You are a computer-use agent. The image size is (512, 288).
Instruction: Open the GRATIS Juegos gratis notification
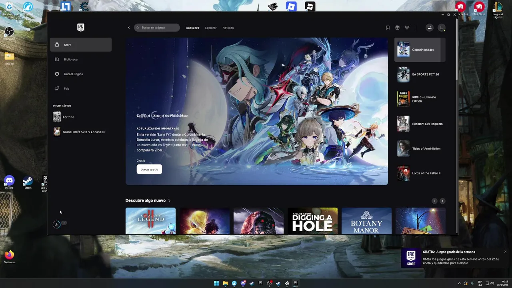[x=455, y=258]
